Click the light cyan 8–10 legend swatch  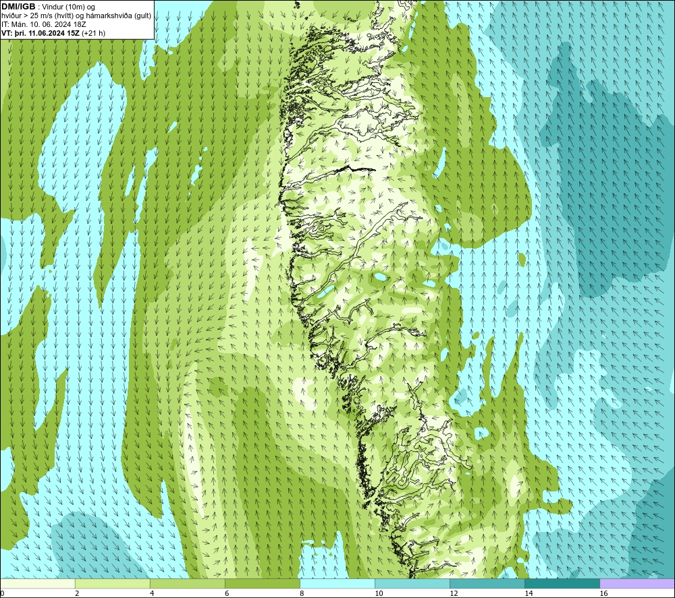tap(337, 584)
